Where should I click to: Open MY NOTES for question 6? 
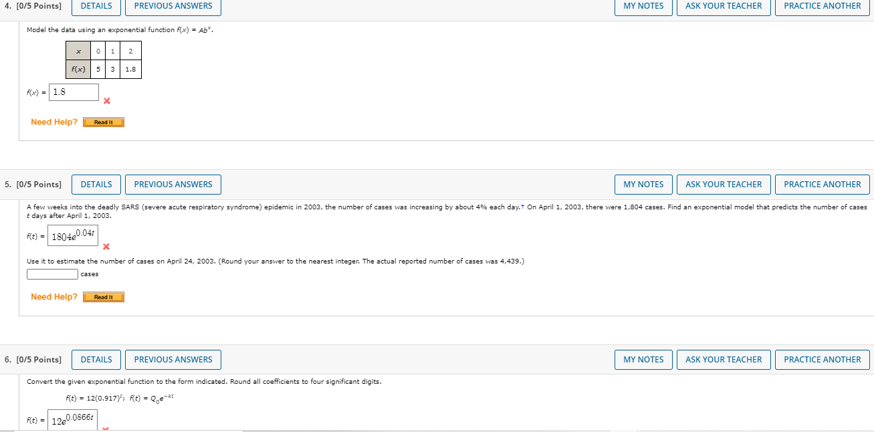tap(643, 359)
